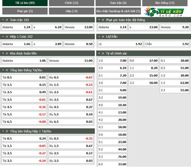Image resolution: width=191 pixels, height=167 pixels.
Task: Select Tài 3.5 at -0.81 full match
Action: (x=24, y=99)
